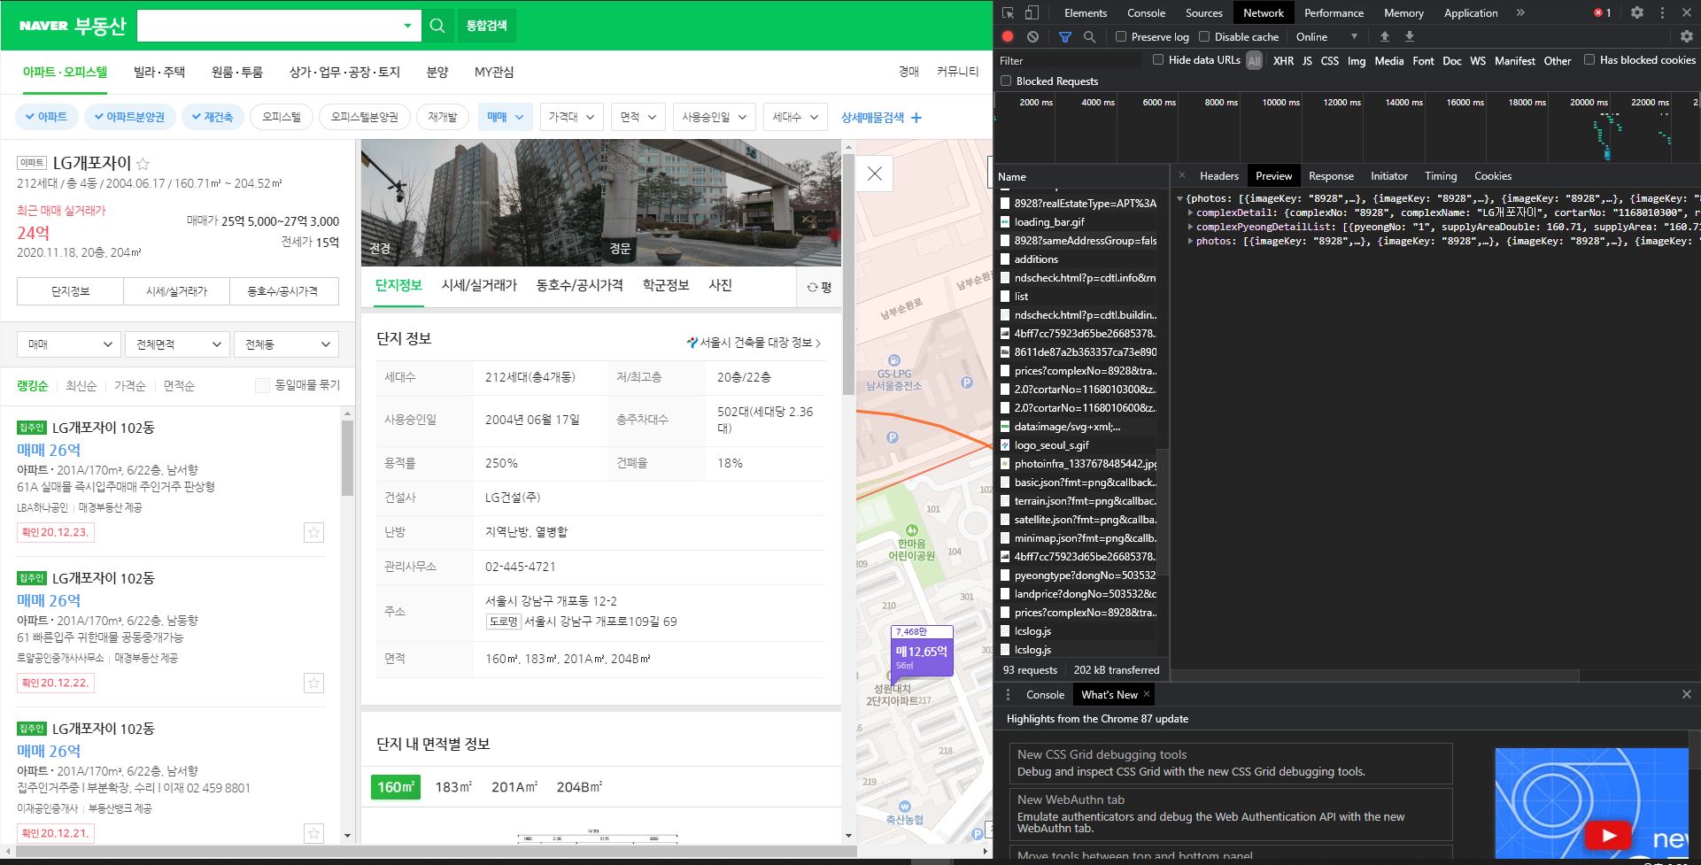Select the 183㎡ area button
The width and height of the screenshot is (1701, 865).
(453, 786)
